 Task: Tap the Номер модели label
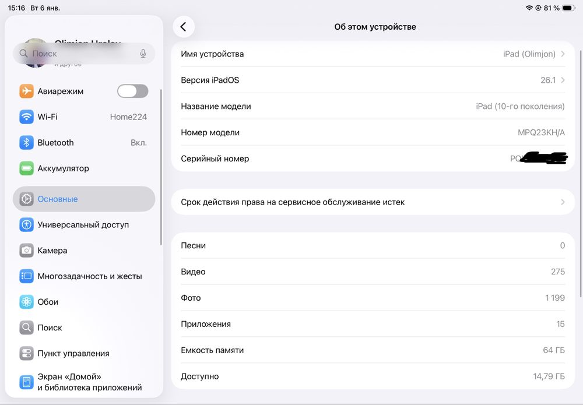pyautogui.click(x=210, y=132)
